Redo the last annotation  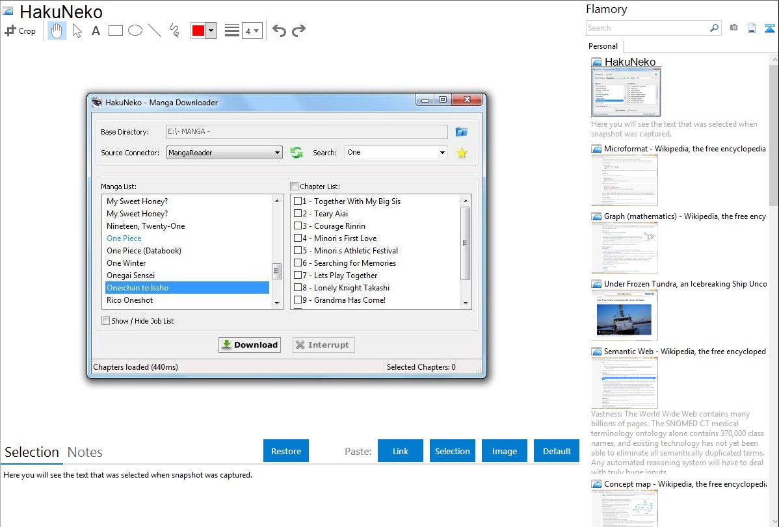click(x=298, y=31)
